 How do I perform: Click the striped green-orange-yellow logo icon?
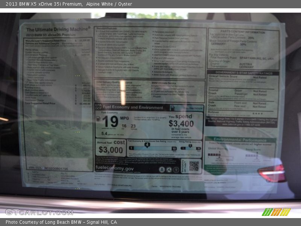tap(276, 212)
